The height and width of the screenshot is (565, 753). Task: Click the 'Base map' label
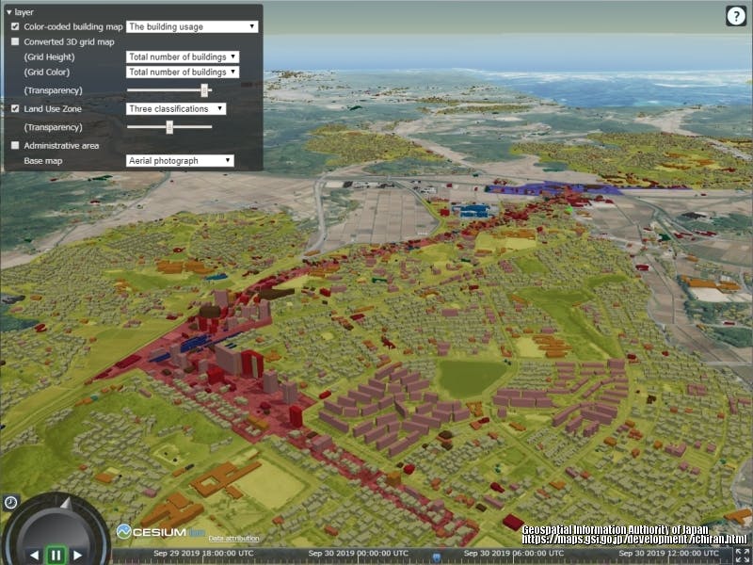coord(43,160)
